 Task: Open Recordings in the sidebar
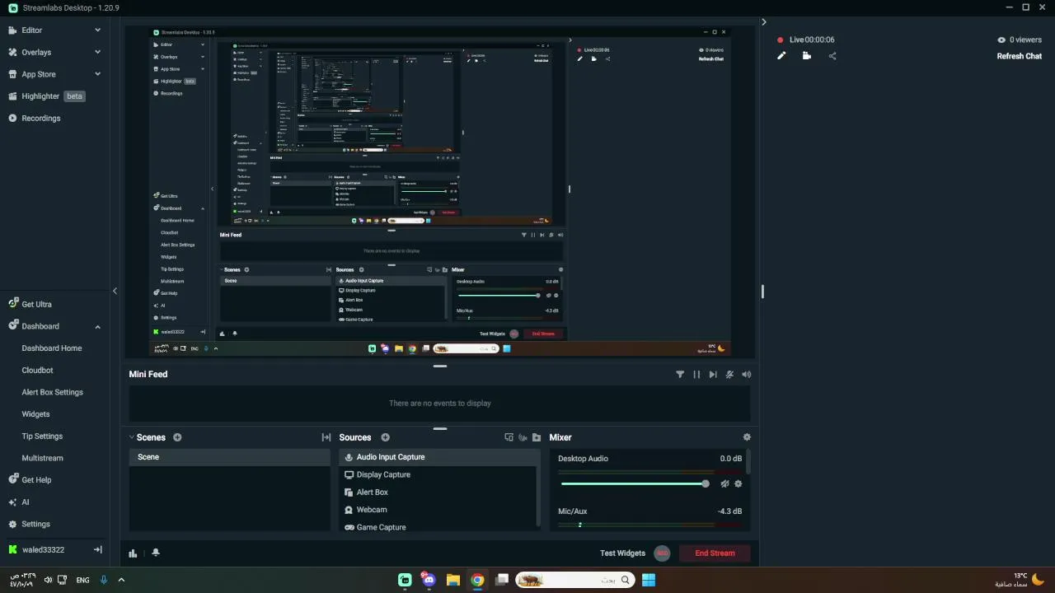click(40, 119)
